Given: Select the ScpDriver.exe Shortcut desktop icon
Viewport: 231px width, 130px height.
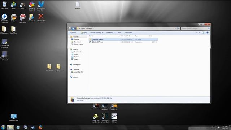Looking at the screenshot, I should pos(4,43).
